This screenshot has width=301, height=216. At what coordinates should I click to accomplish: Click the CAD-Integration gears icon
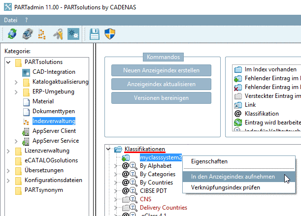26,72
